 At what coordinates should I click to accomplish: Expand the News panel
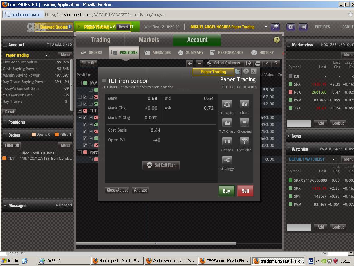click(x=288, y=136)
